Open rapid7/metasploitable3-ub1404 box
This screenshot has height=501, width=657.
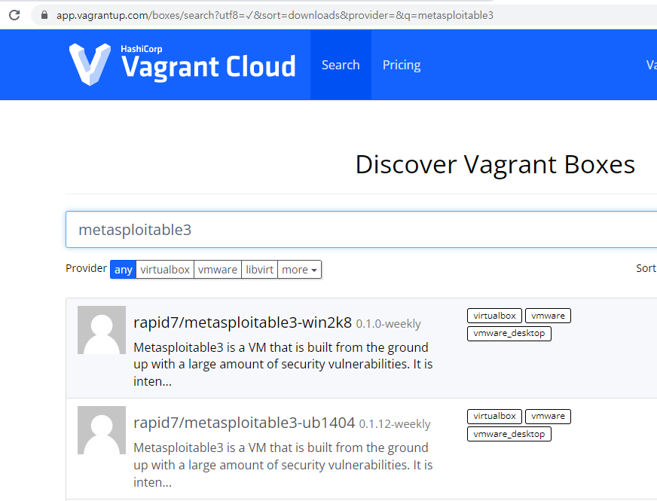[x=244, y=423]
